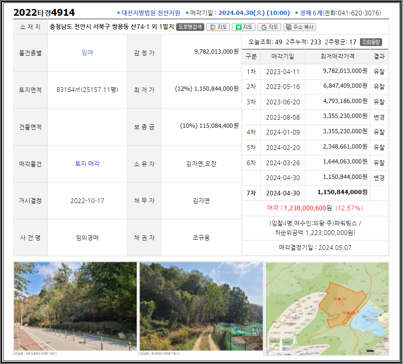Open the Daum map (D 지도) button
403x364 pixels.
point(218,27)
